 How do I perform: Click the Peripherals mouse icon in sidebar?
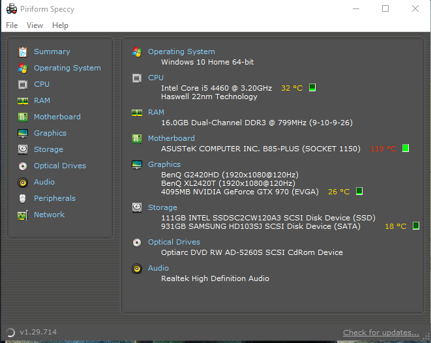[x=23, y=198]
